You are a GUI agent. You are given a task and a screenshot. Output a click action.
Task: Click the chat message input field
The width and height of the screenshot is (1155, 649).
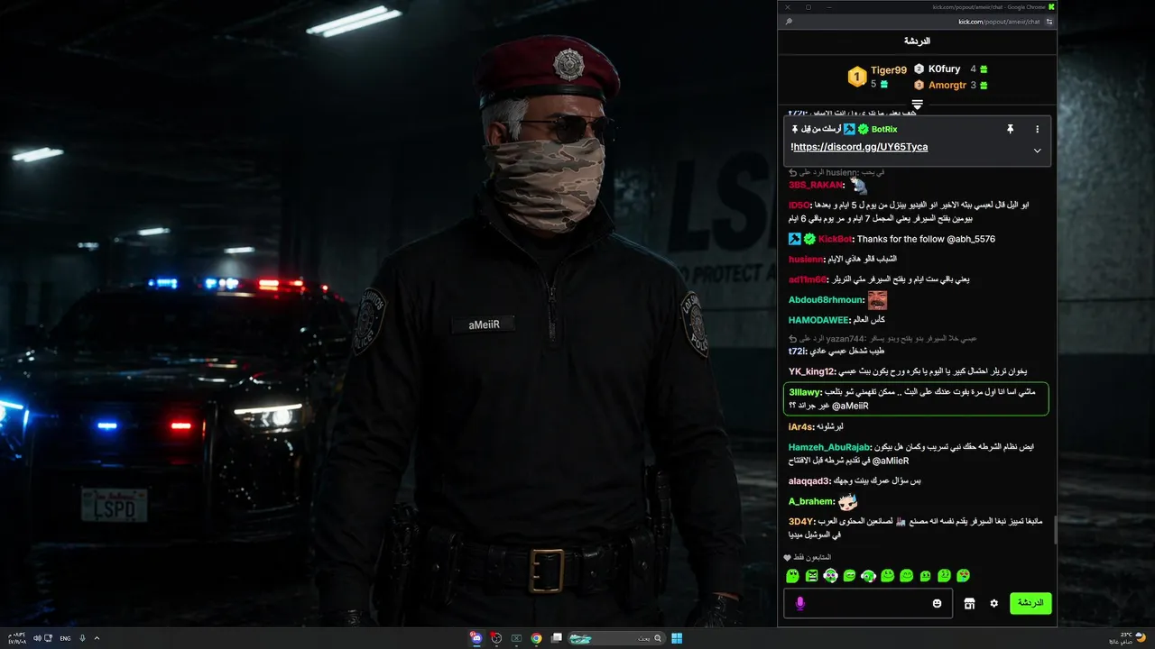(x=868, y=603)
